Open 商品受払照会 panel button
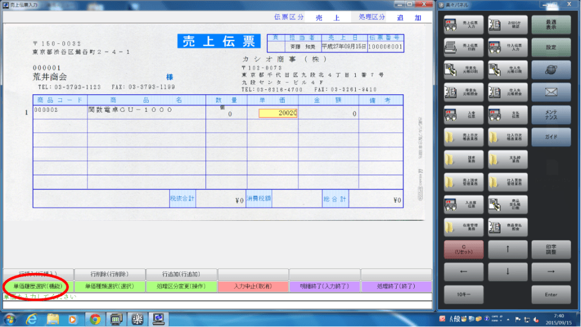The width and height of the screenshot is (581, 327). (x=508, y=227)
